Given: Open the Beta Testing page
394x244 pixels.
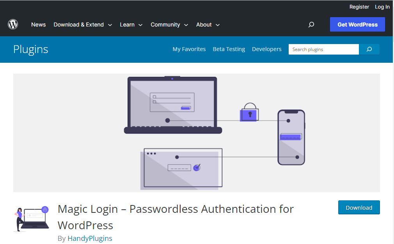Looking at the screenshot, I should coord(229,49).
